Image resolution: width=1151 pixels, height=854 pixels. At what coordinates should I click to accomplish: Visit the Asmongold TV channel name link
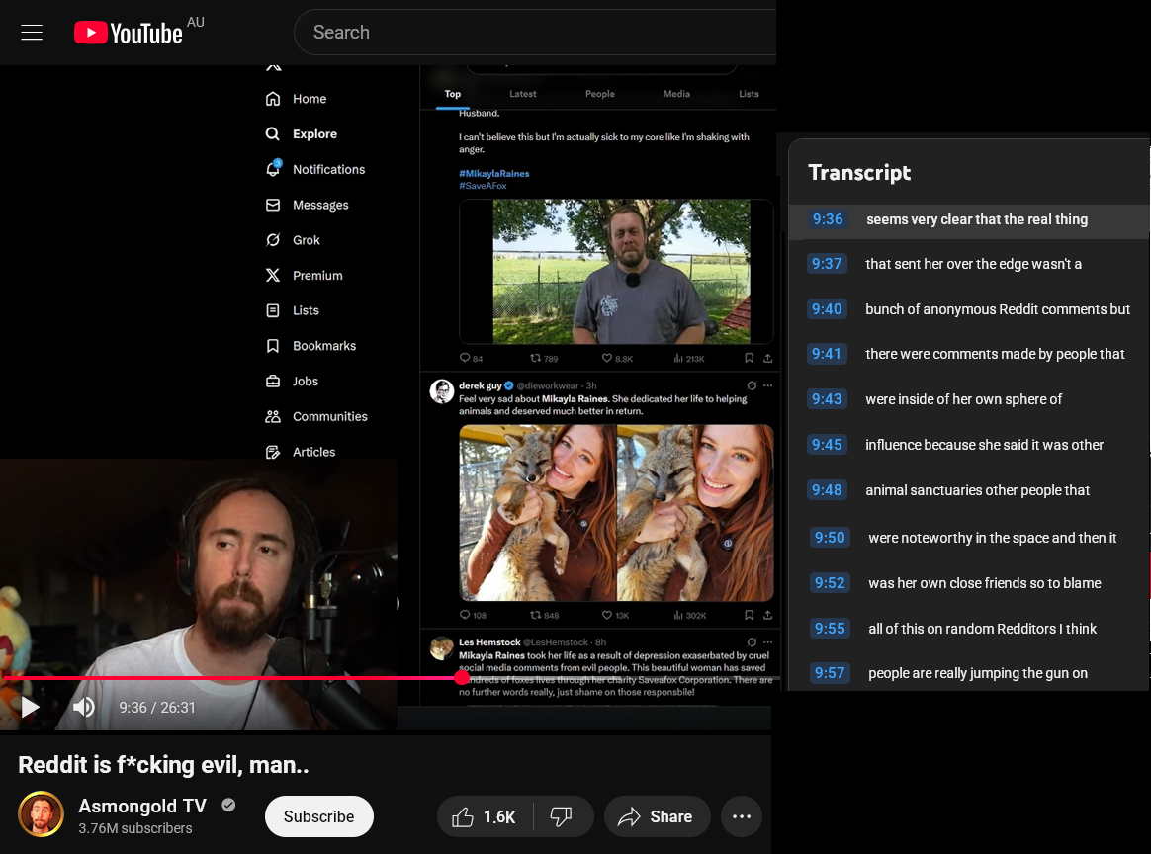[142, 806]
